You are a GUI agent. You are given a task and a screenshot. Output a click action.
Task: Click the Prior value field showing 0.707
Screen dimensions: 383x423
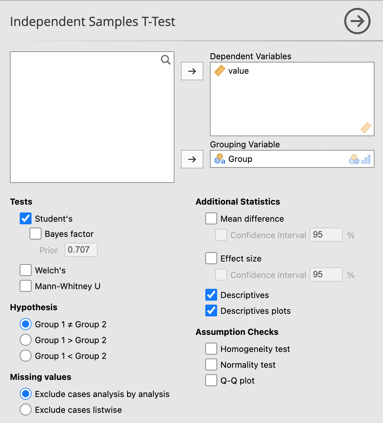click(x=81, y=250)
